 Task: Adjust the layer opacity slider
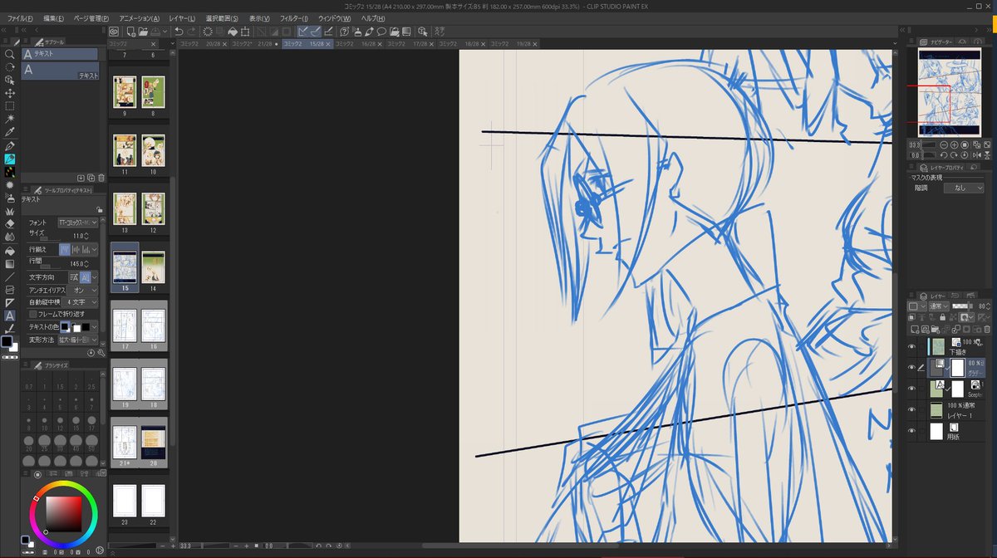tap(964, 306)
